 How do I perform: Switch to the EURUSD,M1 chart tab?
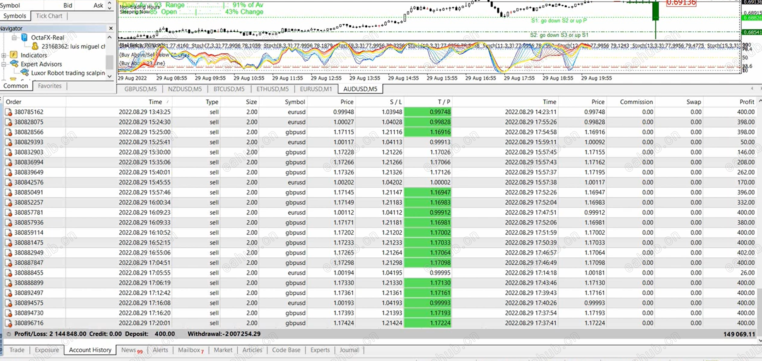316,89
